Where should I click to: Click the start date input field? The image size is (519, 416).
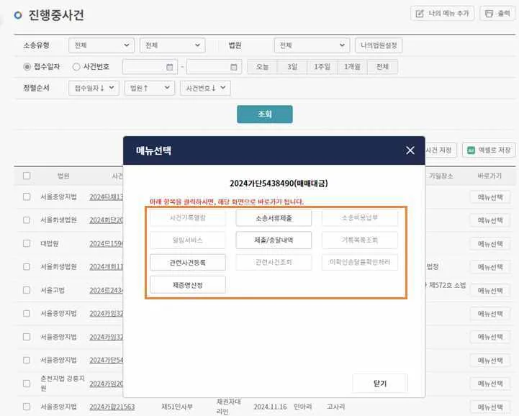pyautogui.click(x=150, y=67)
